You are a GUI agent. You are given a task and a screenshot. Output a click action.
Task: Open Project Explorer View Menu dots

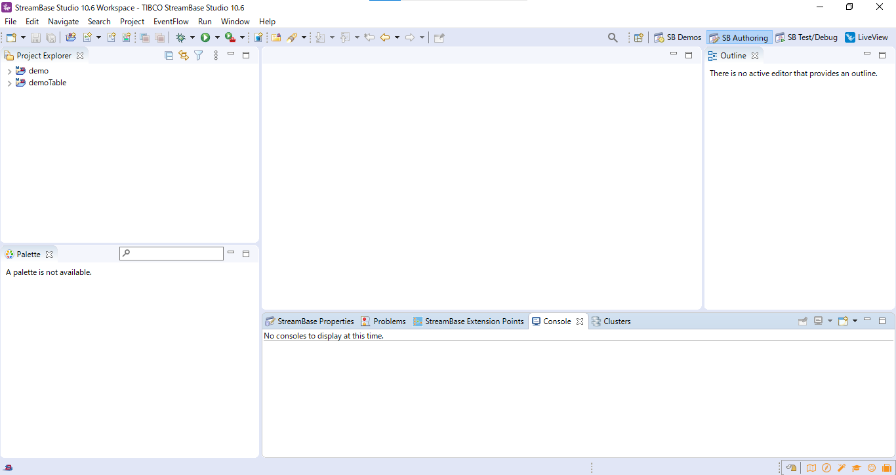pos(216,56)
